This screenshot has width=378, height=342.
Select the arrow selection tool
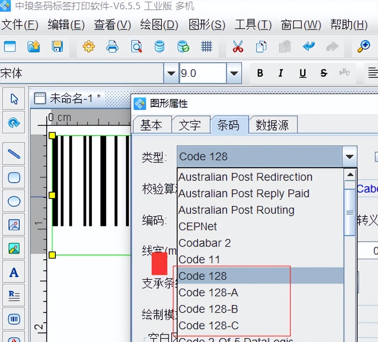[14, 99]
